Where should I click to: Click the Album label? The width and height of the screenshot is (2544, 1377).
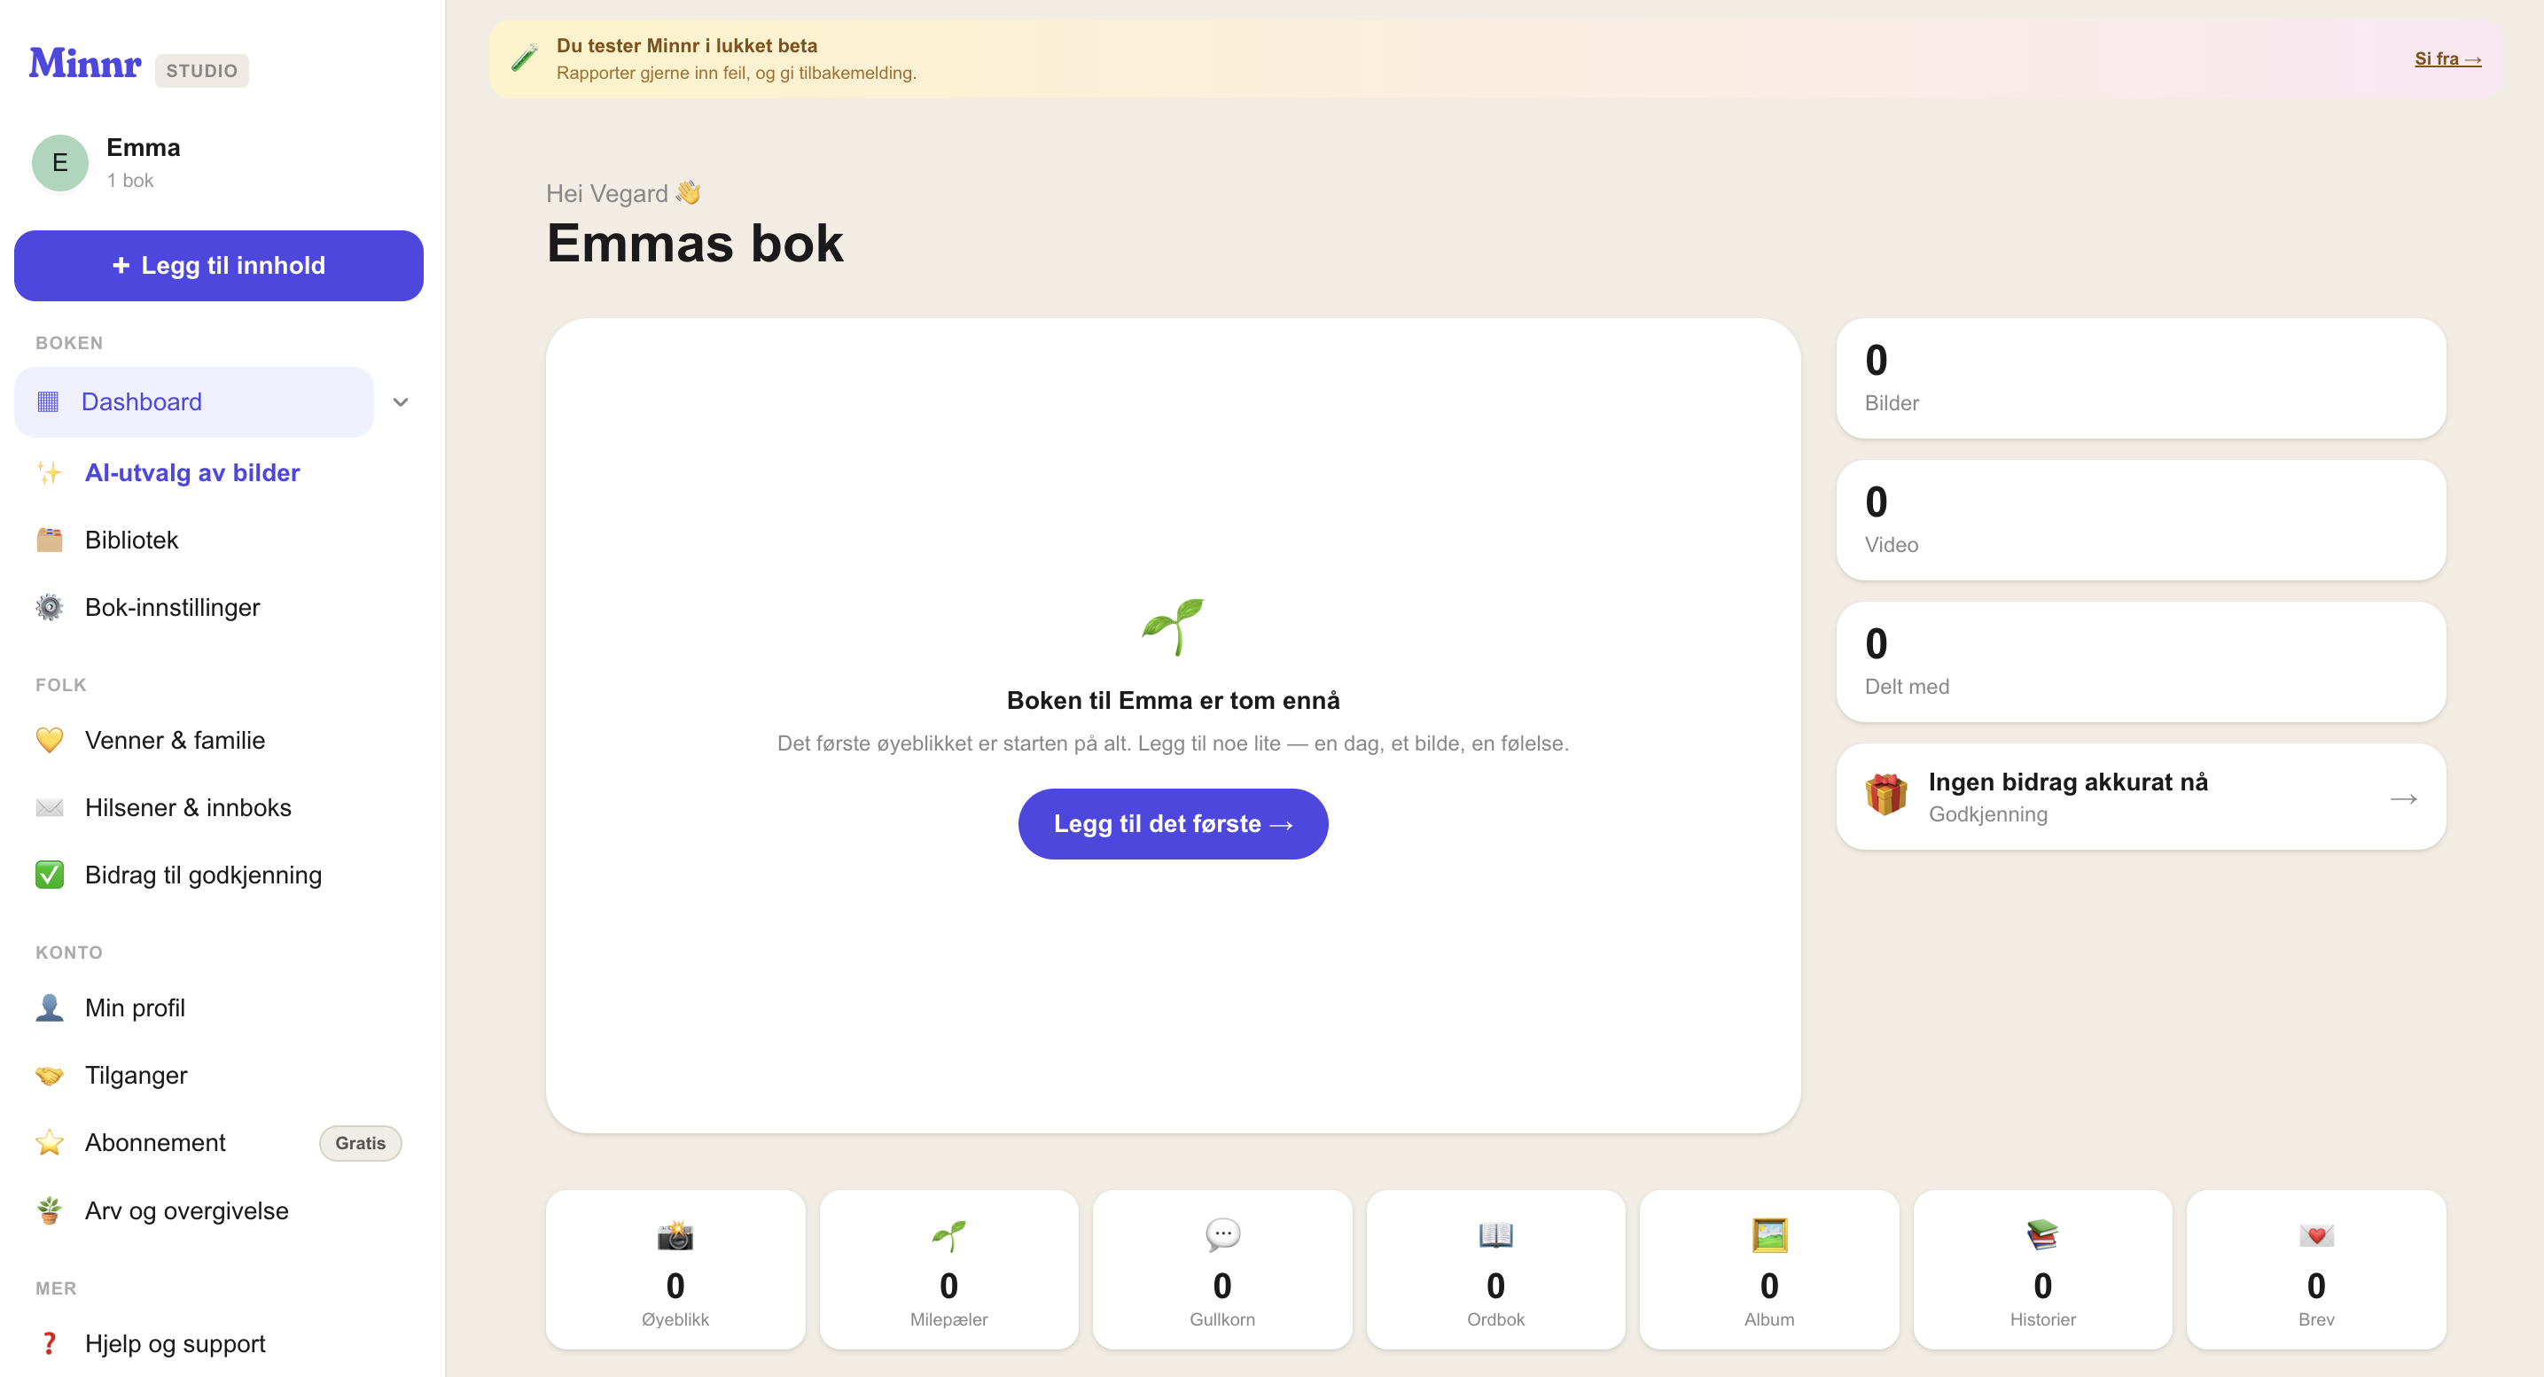1770,1319
